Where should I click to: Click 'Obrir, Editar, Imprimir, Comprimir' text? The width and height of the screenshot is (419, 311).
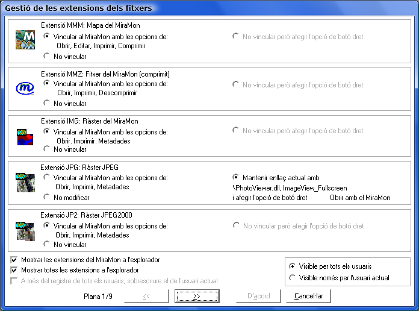[101, 46]
